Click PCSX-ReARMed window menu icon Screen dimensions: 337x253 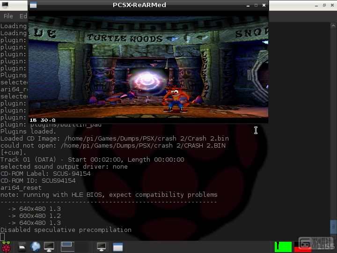(33, 5)
